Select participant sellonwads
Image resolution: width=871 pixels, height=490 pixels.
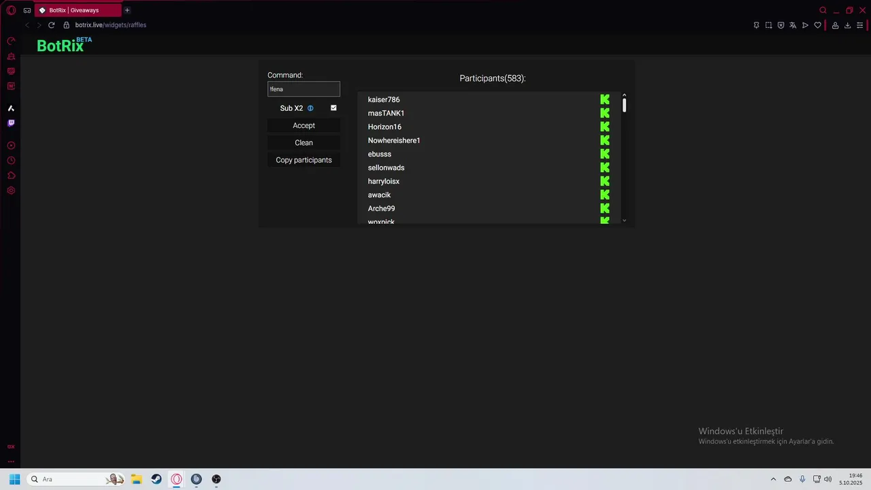tap(386, 167)
